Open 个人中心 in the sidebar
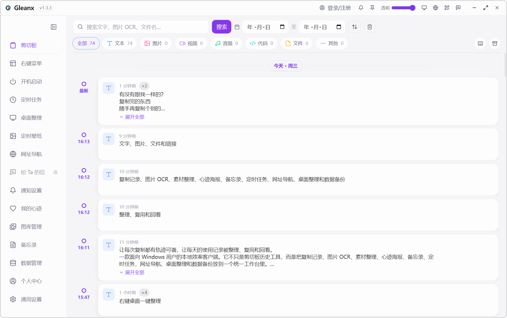 point(34,281)
